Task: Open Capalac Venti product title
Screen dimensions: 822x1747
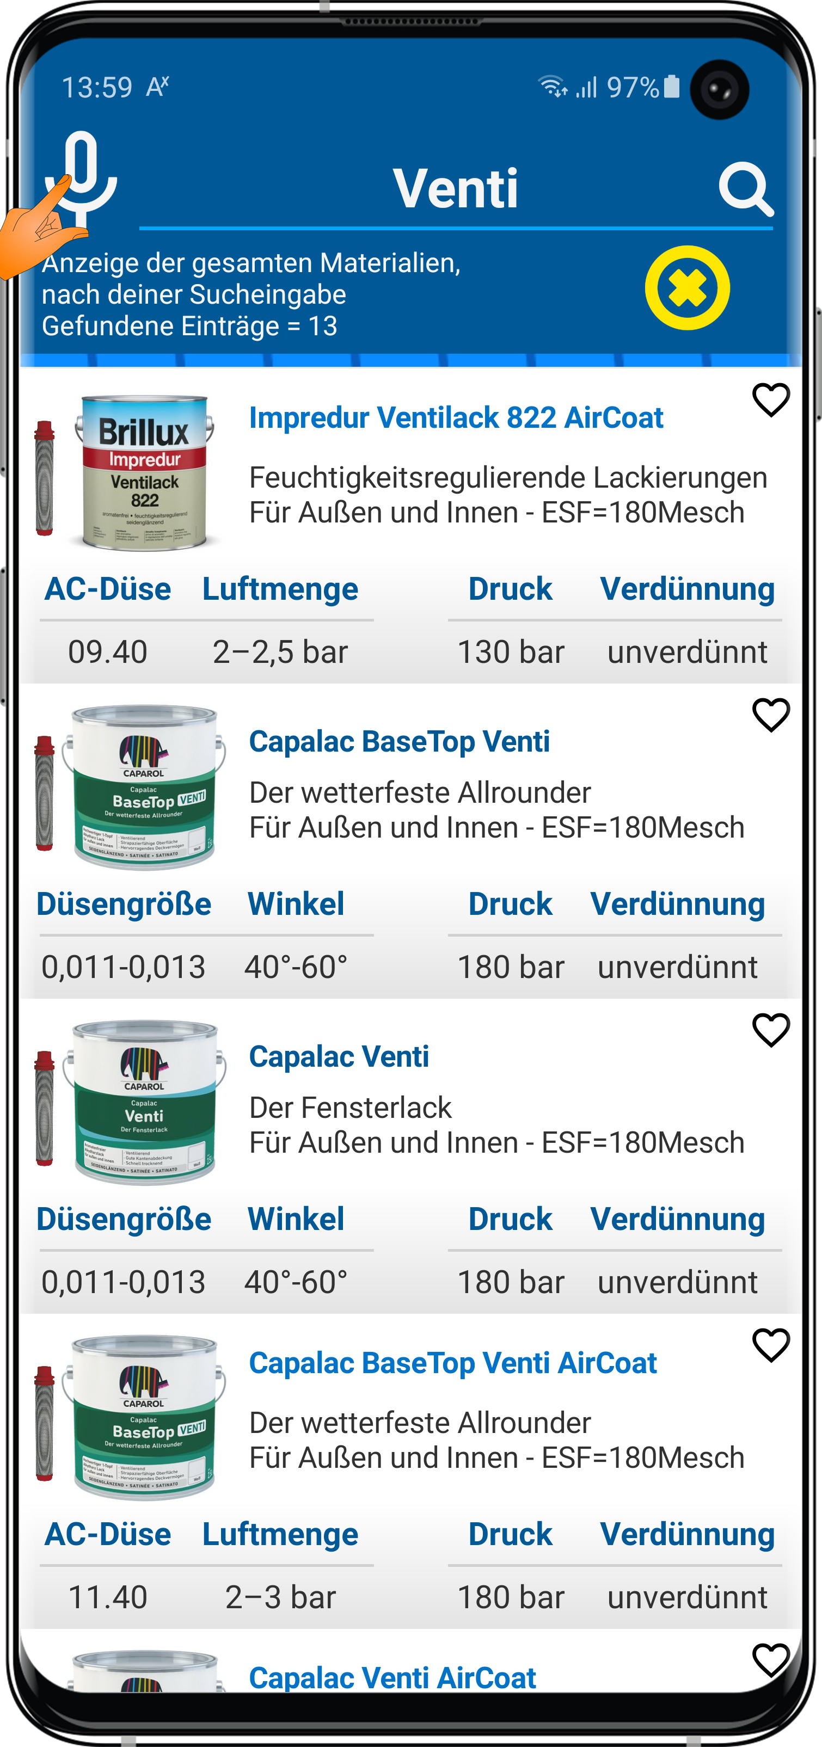Action: coord(339,1056)
